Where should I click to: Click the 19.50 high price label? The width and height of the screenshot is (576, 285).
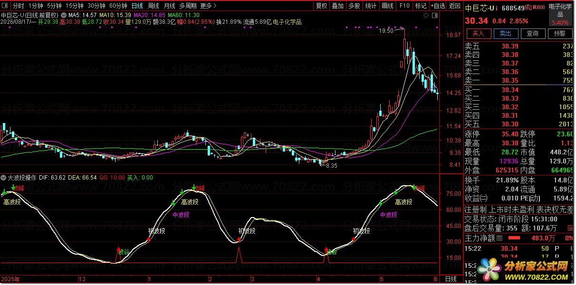[x=385, y=30]
